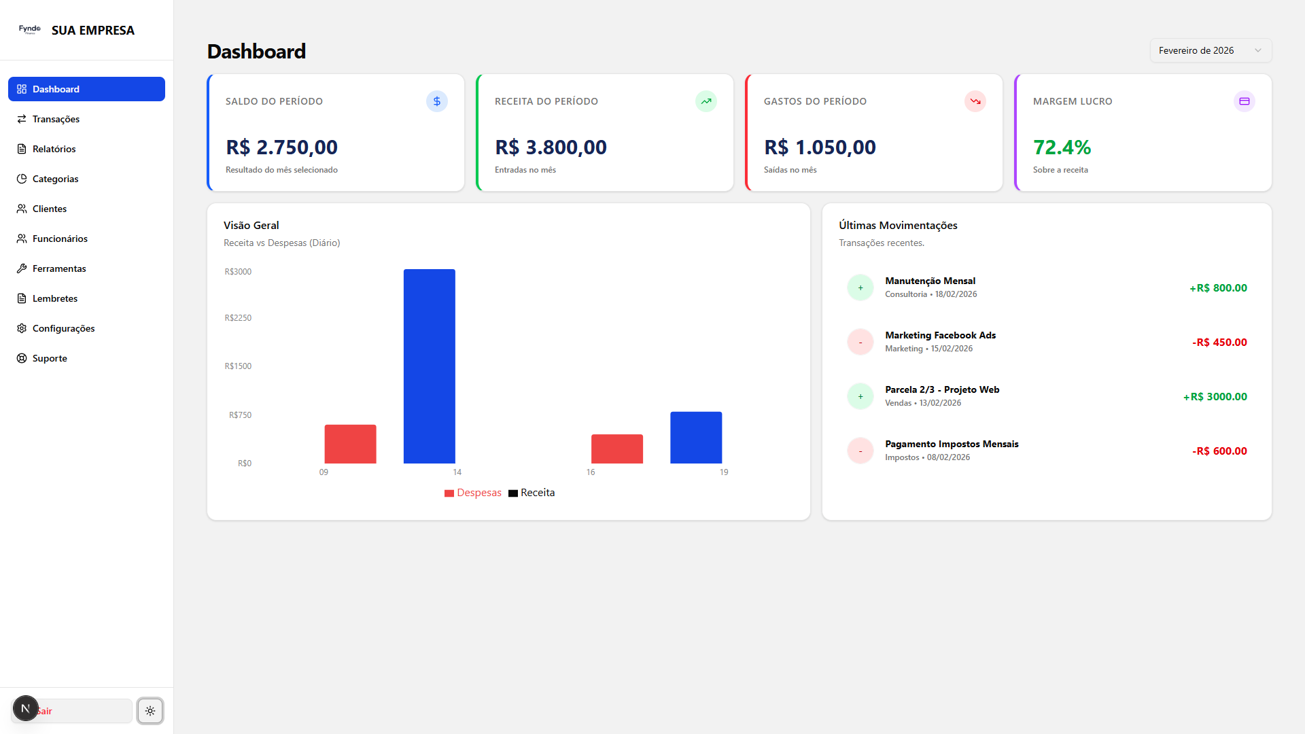Open the Suporte link in sidebar
1305x734 pixels.
point(50,358)
